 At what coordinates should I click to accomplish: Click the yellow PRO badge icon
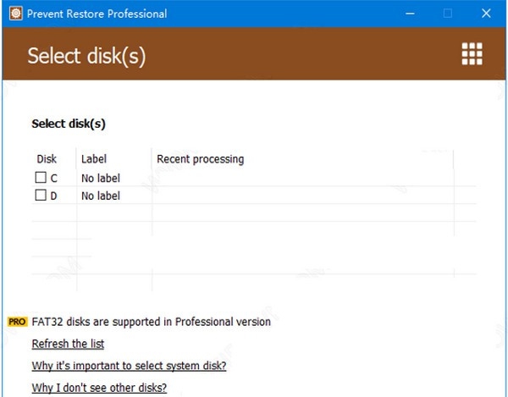pos(17,322)
